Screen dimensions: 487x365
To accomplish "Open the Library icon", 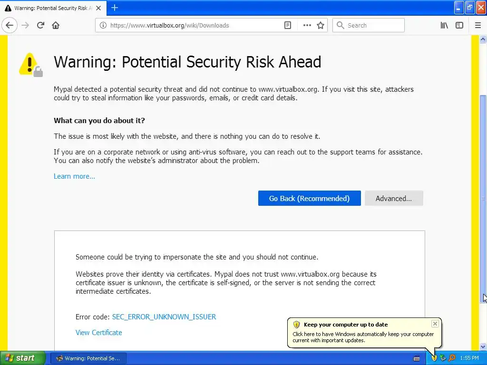I will pos(444,25).
